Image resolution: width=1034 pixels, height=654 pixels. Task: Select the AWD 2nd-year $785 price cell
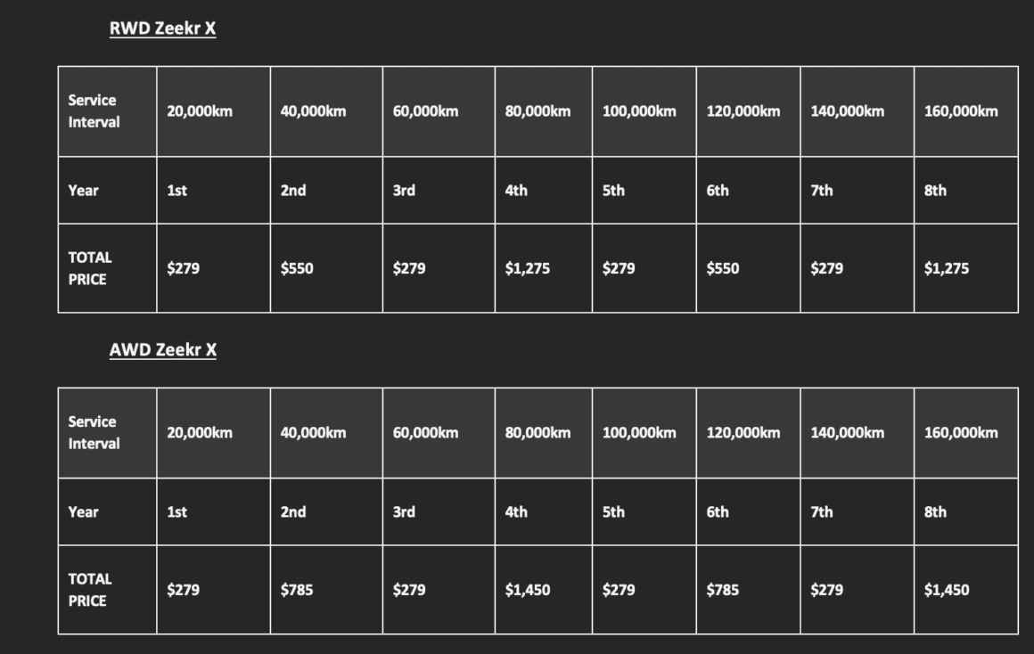click(297, 590)
